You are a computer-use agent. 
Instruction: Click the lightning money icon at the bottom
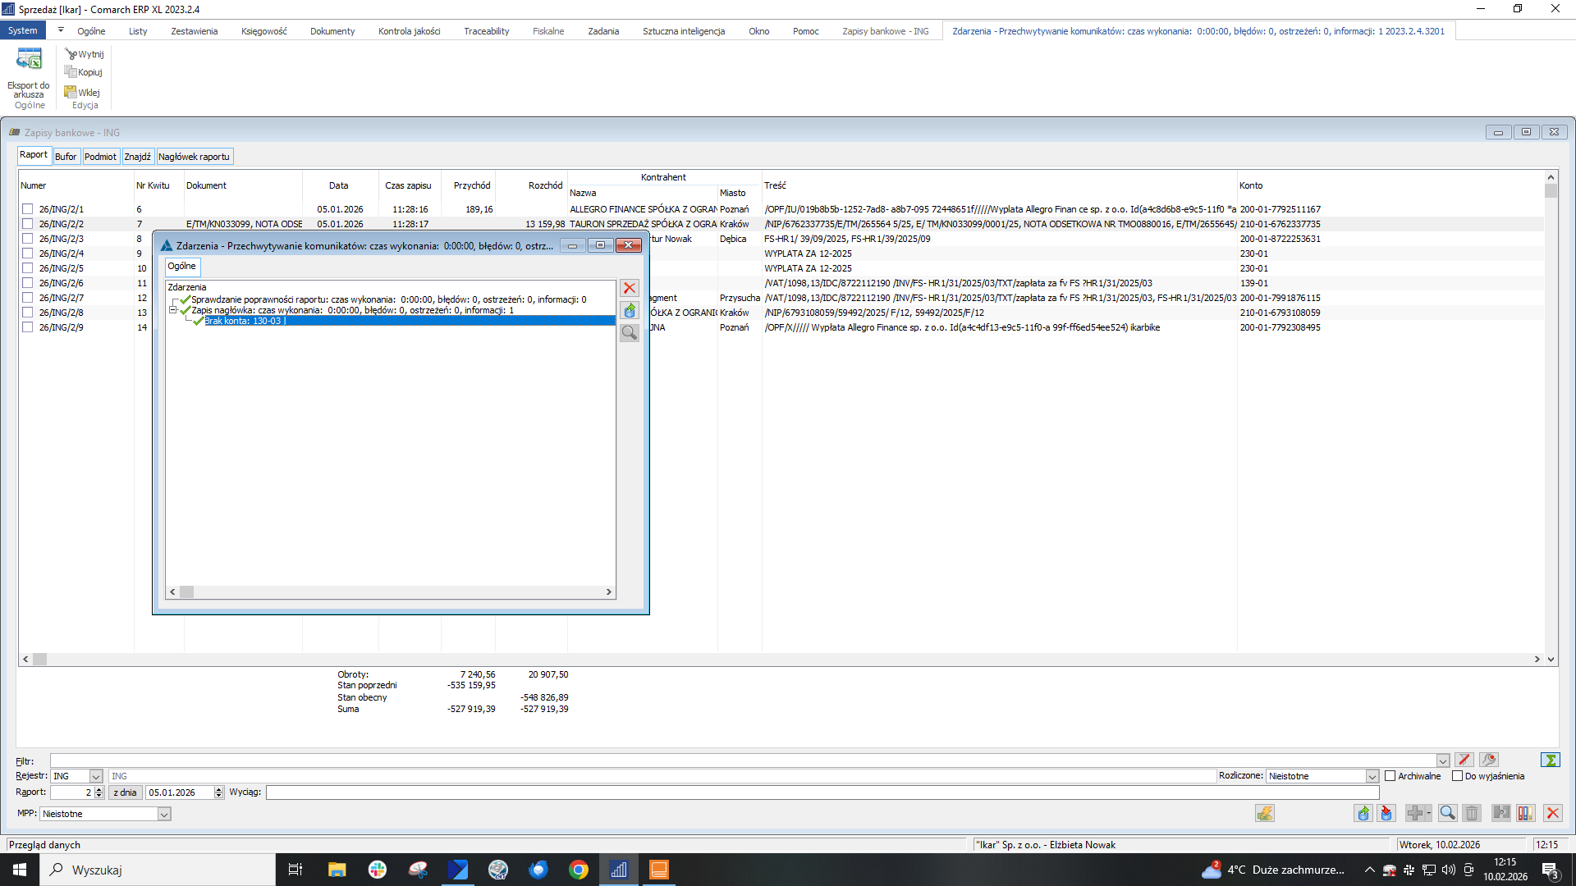click(x=1264, y=813)
